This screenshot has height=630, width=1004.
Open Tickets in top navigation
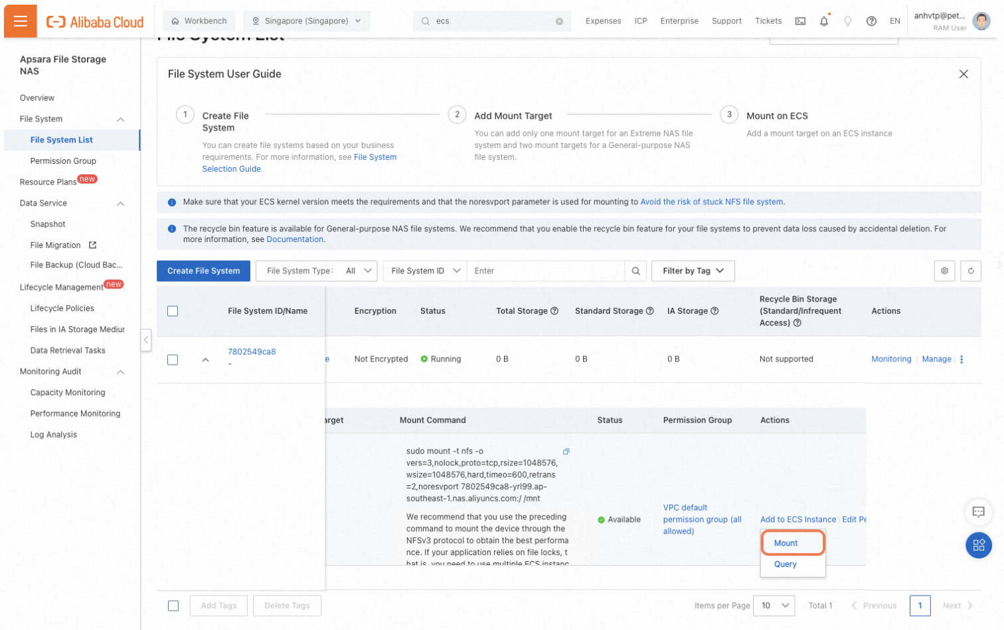coord(768,21)
